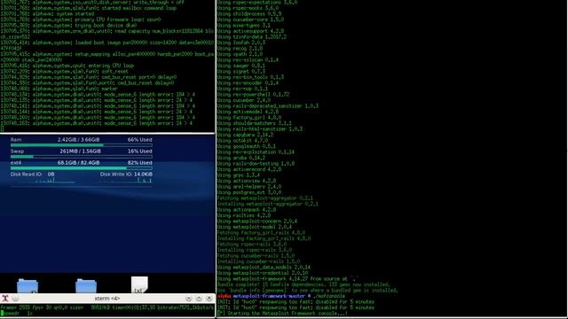The height and width of the screenshot is (319, 568).
Task: Click the 'system started' log line
Action: click(47, 14)
